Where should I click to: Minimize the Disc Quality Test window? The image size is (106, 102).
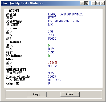(x=93, y=3)
